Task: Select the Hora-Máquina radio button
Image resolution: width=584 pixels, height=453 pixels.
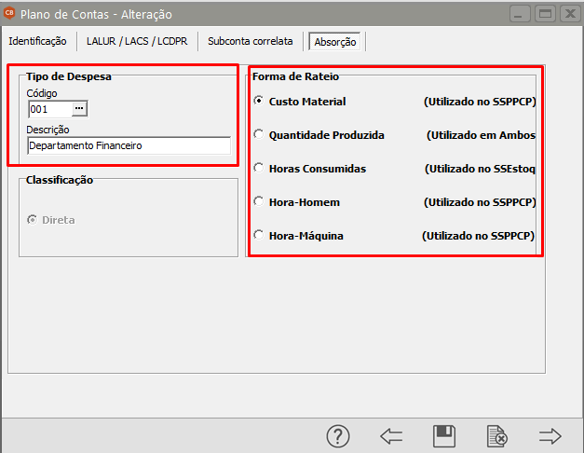Action: (x=259, y=236)
